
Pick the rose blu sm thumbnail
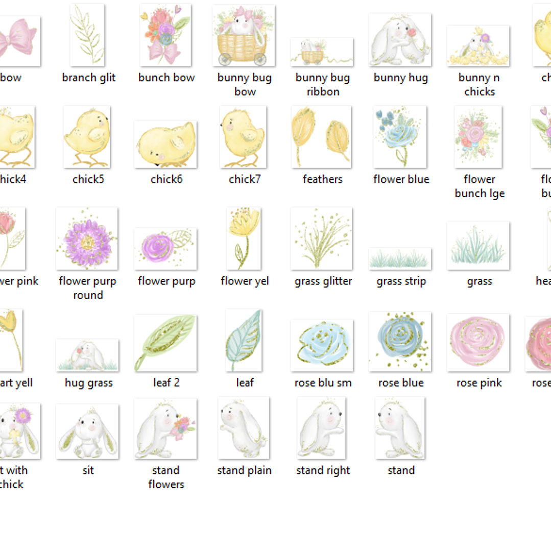(x=322, y=345)
